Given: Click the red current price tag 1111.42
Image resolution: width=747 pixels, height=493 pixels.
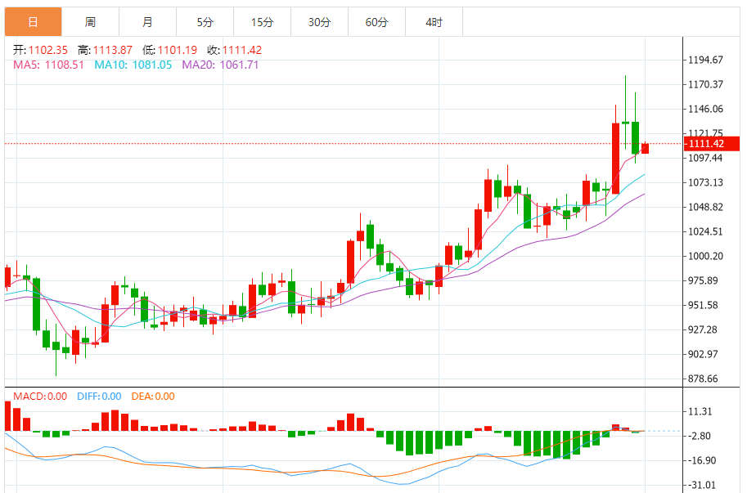Looking at the screenshot, I should 711,144.
